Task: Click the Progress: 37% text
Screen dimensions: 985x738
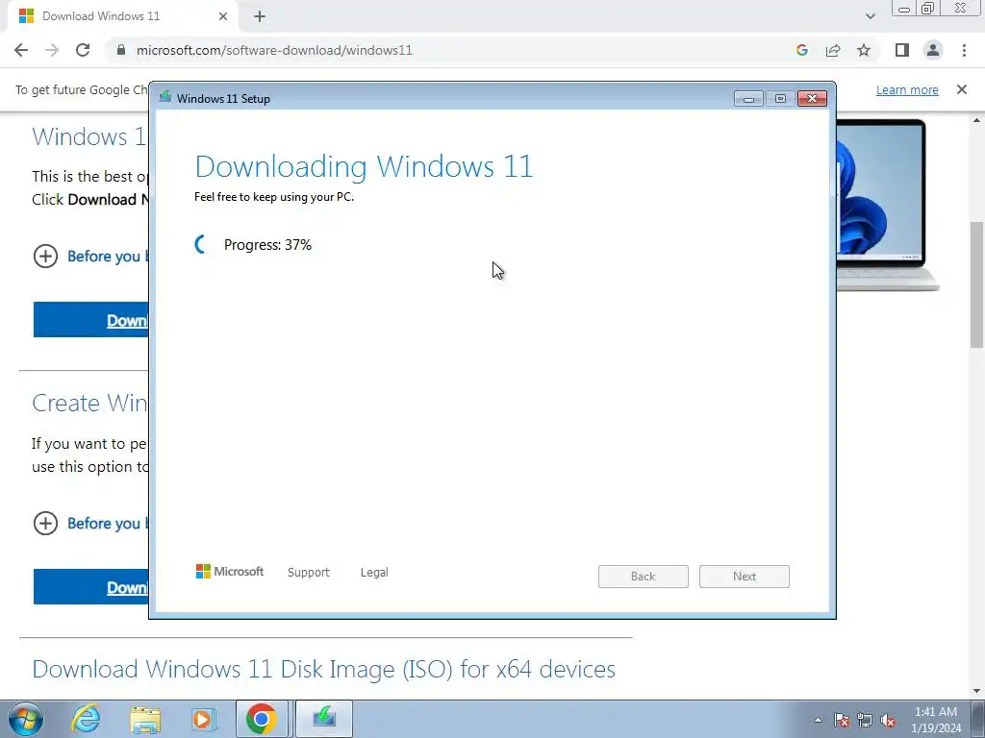Action: [267, 245]
